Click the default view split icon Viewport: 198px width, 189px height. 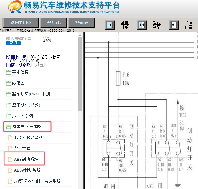tap(142, 25)
